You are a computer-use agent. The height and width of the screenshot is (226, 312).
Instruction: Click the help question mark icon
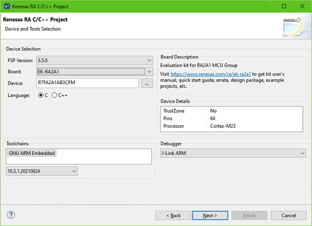tap(11, 215)
